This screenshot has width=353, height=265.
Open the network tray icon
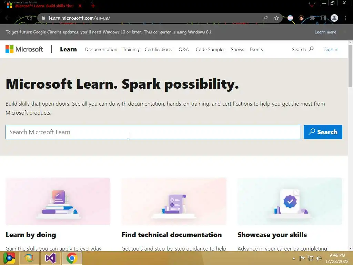tap(311, 258)
